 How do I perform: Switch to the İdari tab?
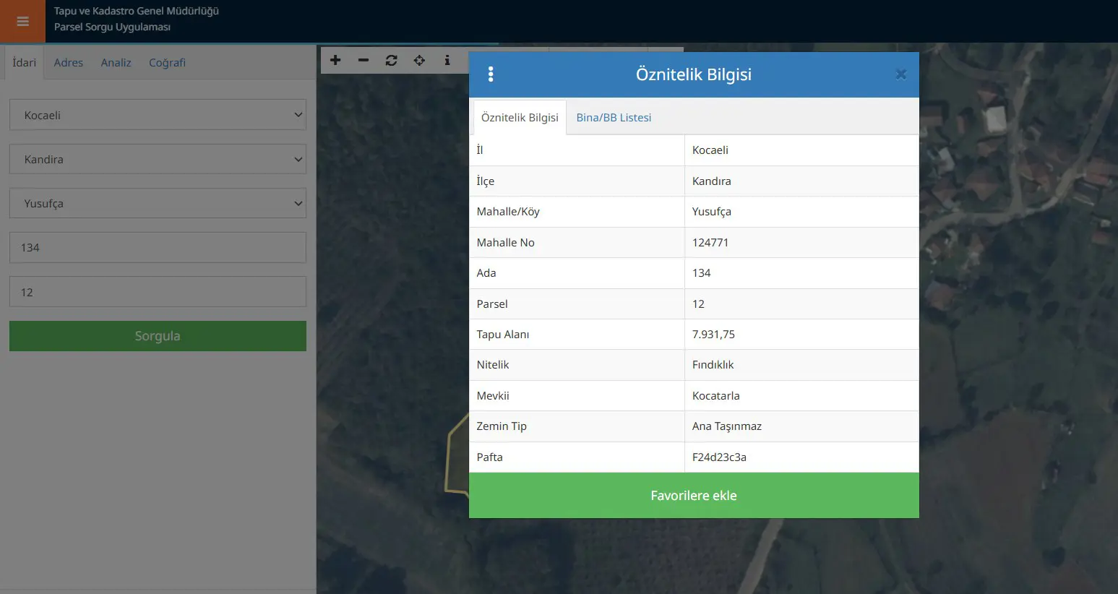coord(25,62)
